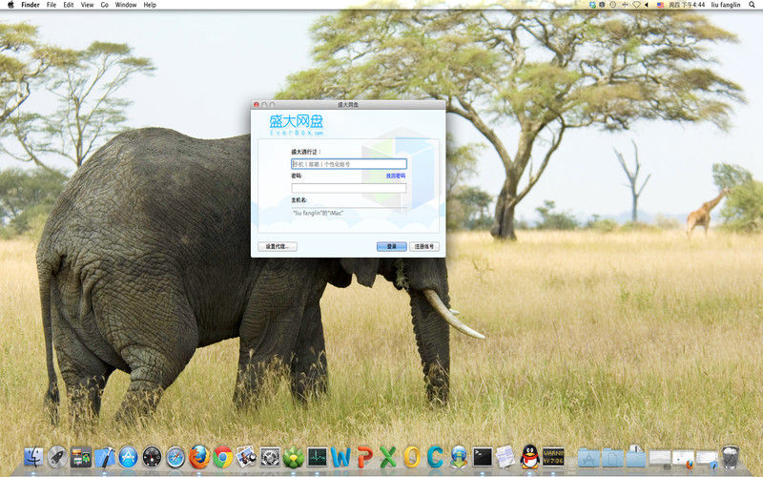Launch the green X app in Dock

[x=388, y=457]
